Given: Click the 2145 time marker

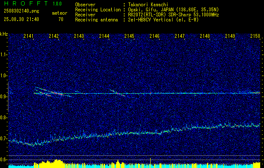Looking at the screenshot, I should pos(129,36).
